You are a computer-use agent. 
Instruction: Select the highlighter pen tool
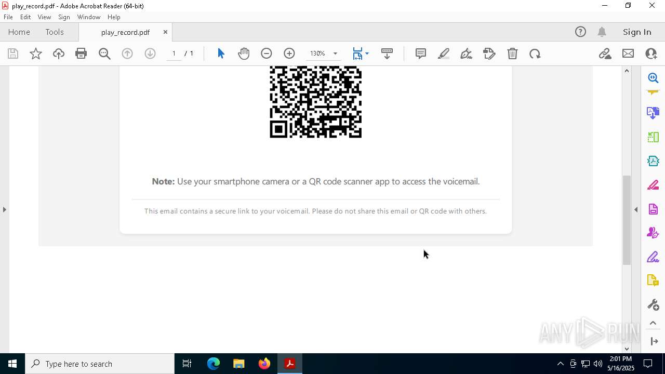tap(444, 54)
